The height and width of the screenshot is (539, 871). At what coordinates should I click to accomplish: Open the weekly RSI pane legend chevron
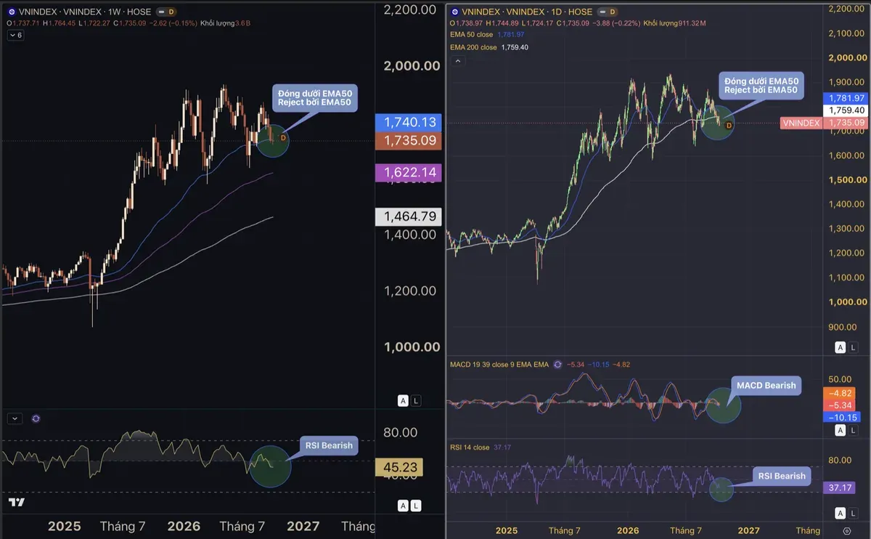tap(15, 418)
